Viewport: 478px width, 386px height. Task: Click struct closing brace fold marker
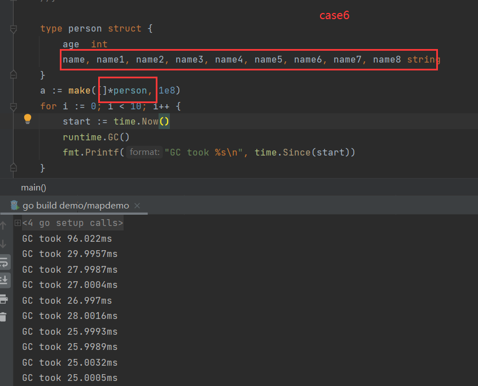click(x=14, y=75)
